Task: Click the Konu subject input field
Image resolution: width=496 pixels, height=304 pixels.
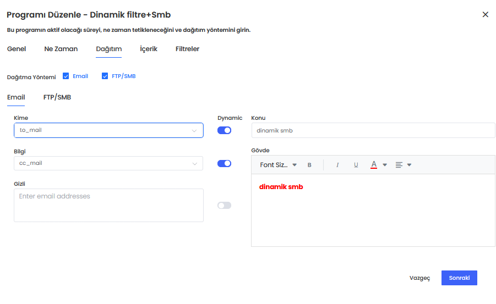Action: click(373, 130)
